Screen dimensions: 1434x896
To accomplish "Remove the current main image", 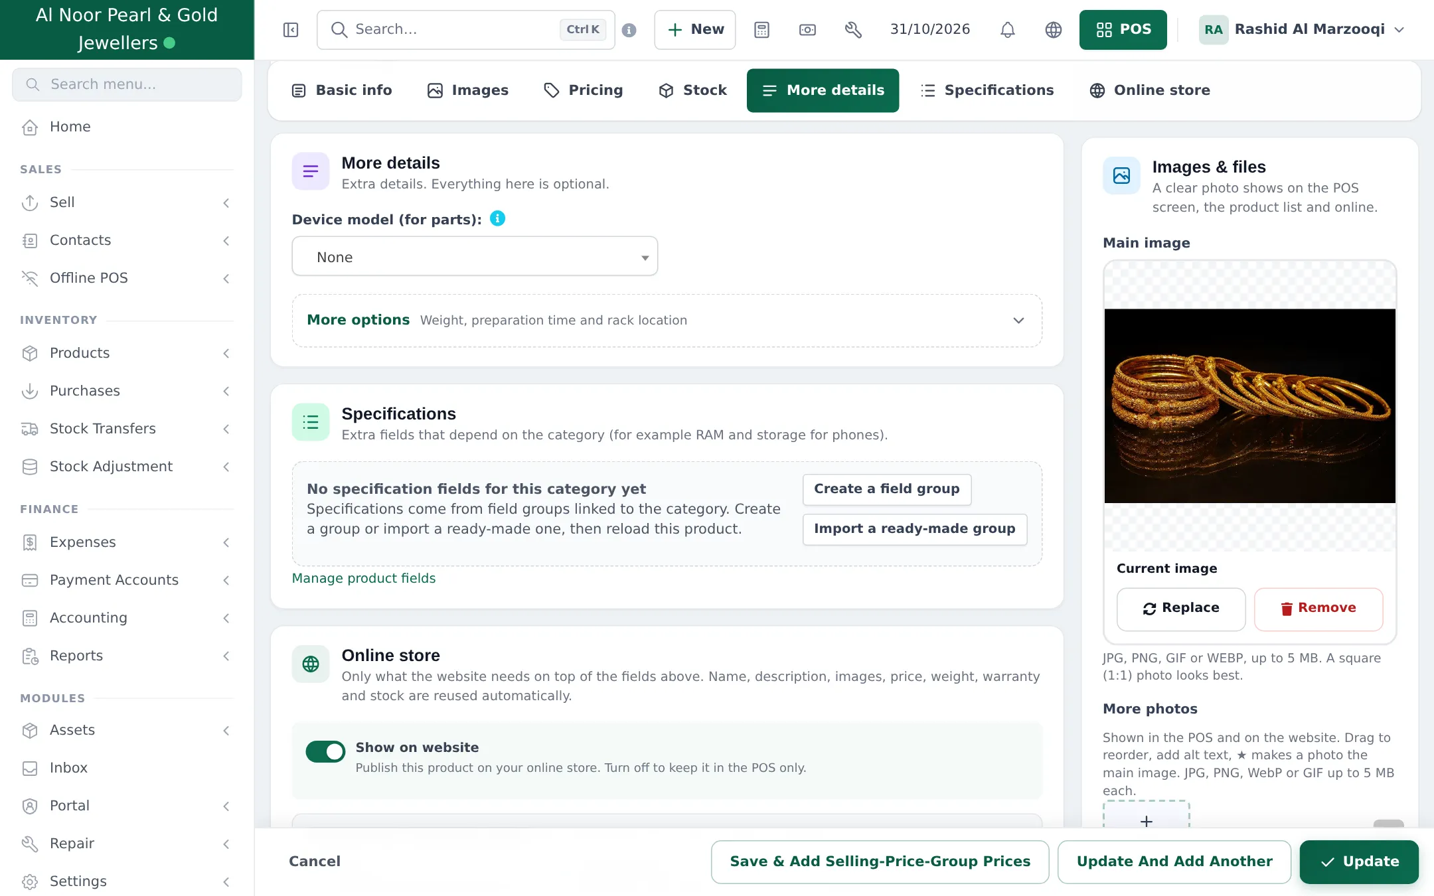I will pyautogui.click(x=1318, y=609).
